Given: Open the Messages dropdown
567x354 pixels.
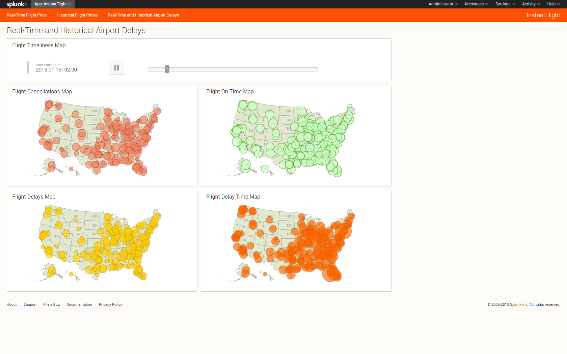Looking at the screenshot, I should click(x=476, y=4).
